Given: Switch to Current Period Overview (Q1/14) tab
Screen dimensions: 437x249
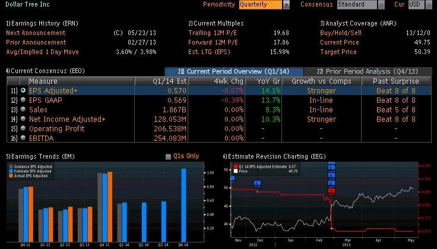Looking at the screenshot, I should pos(233,71).
